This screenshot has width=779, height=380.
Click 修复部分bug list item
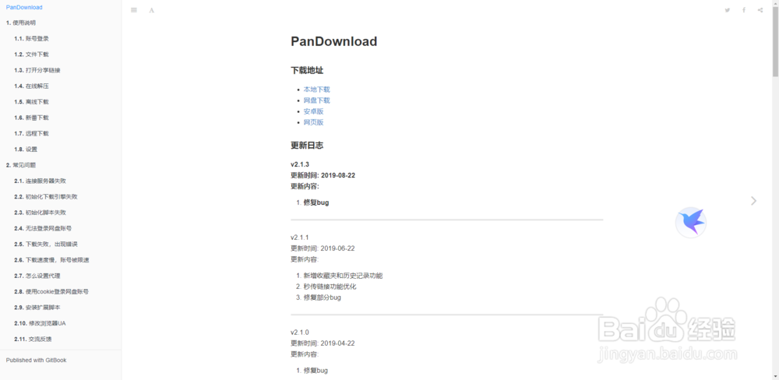pos(322,297)
